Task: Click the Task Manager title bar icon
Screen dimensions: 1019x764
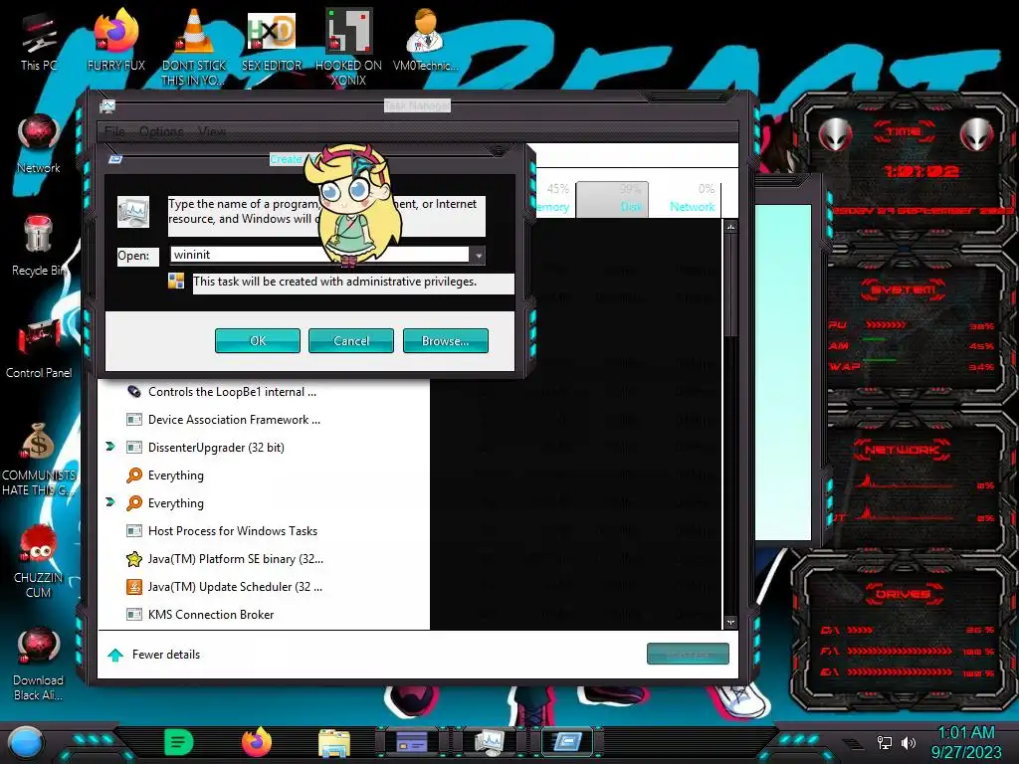Action: 107,106
